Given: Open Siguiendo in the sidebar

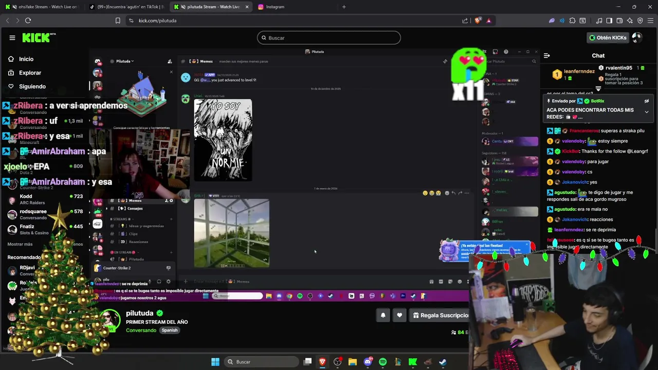Looking at the screenshot, I should tap(32, 86).
